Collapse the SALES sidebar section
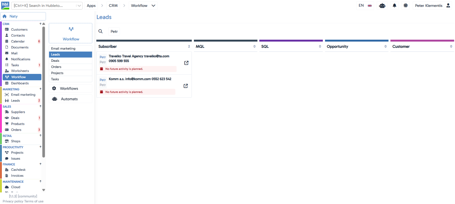Screen dimensions: 455x204 pos(40,106)
